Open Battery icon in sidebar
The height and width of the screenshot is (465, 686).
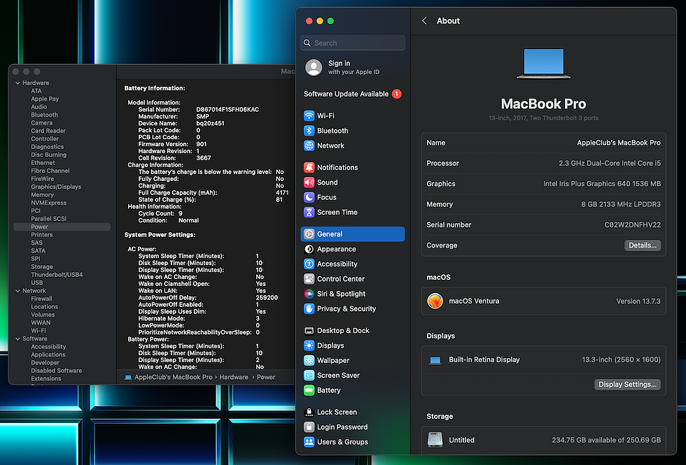(x=309, y=390)
